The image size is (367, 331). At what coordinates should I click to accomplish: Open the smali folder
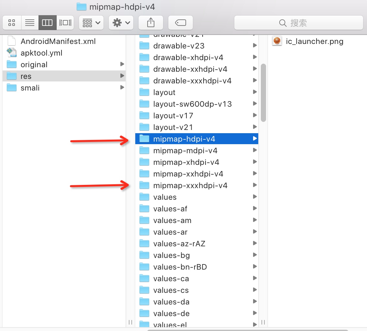[64, 88]
